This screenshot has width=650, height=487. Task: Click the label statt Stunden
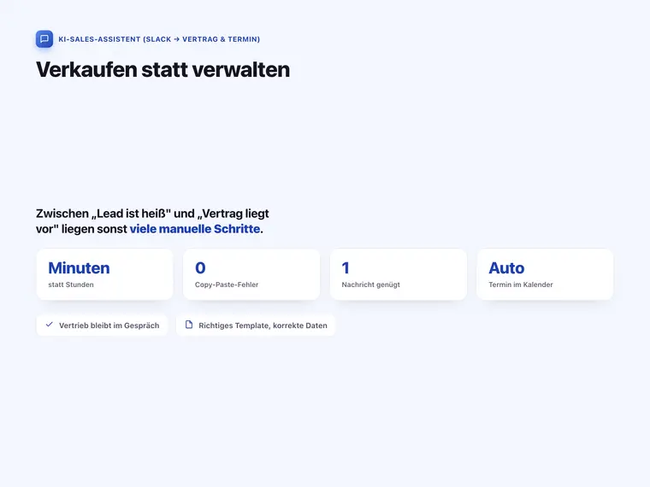(x=71, y=285)
